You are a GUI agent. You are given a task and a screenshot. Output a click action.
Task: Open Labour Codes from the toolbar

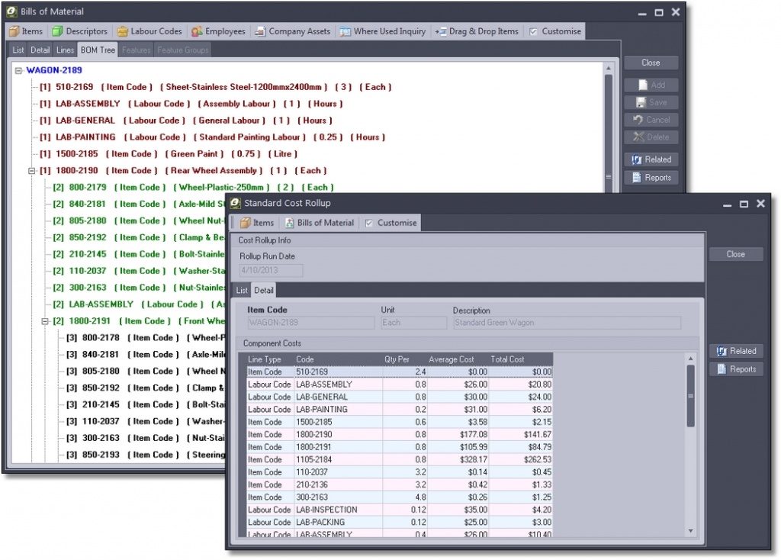149,31
